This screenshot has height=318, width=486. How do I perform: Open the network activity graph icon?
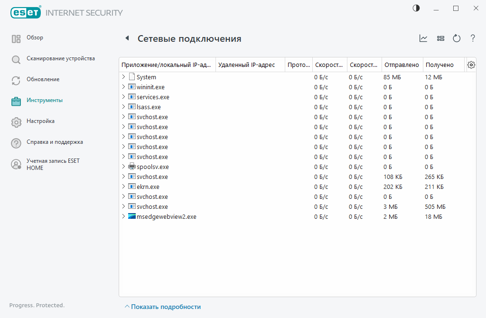423,38
